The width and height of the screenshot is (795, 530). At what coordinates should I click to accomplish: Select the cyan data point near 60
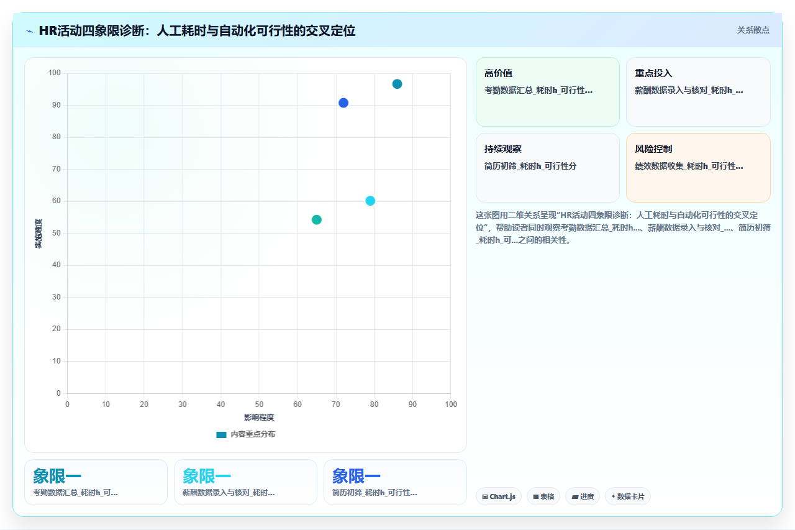click(x=370, y=201)
